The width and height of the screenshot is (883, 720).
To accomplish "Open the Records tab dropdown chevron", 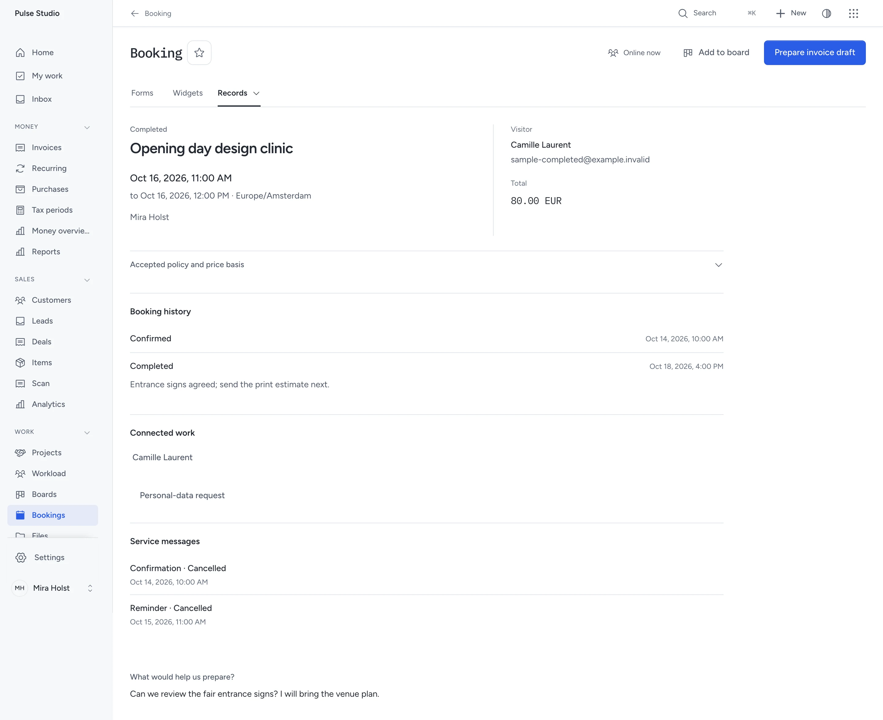I will [256, 93].
